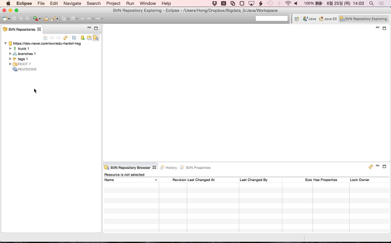Minimize the SVN Repositories view

[89, 27]
